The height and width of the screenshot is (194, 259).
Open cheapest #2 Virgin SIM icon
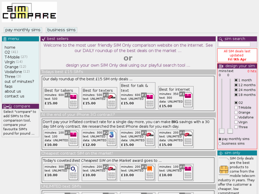tap(112, 173)
